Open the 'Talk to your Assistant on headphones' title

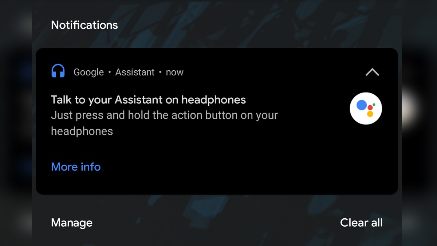click(x=149, y=99)
